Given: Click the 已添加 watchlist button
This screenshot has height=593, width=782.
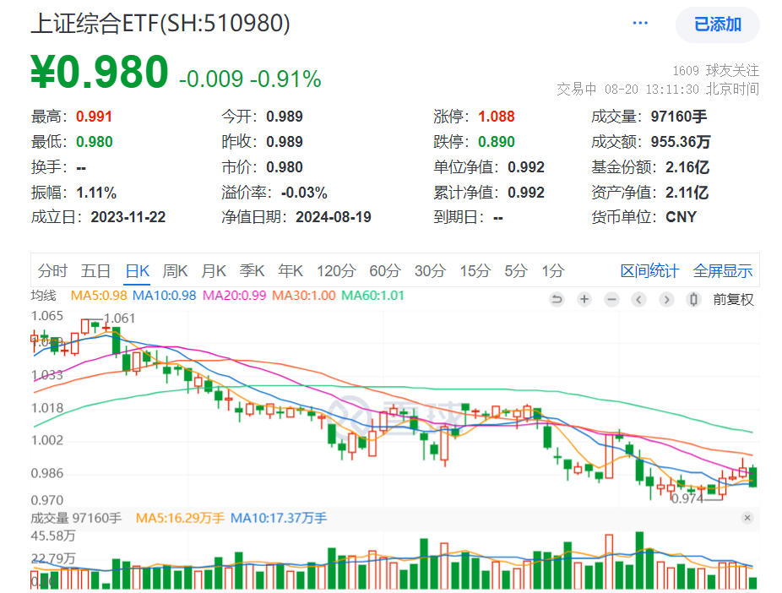Looking at the screenshot, I should 717,24.
